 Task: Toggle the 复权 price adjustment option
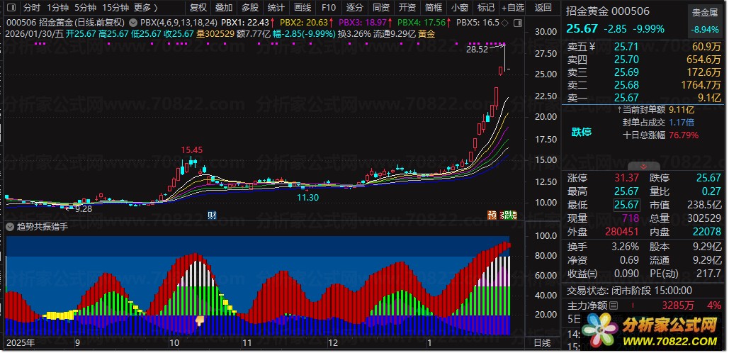(x=198, y=8)
